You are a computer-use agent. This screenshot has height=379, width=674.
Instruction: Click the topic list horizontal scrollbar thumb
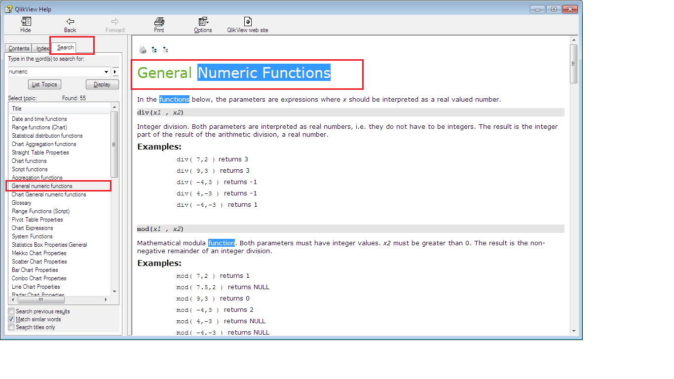(41, 300)
